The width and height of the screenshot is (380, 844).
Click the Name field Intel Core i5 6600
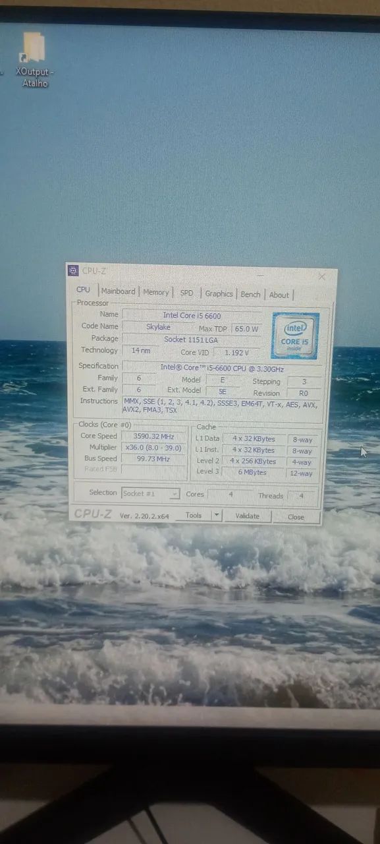tap(192, 315)
